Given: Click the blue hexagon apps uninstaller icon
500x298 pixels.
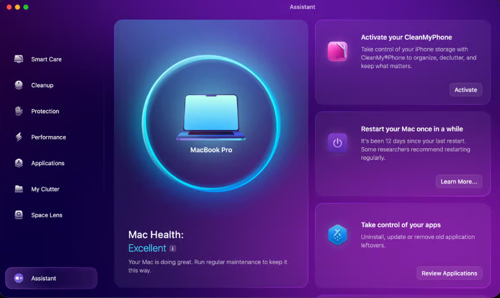Looking at the screenshot, I should click(338, 235).
